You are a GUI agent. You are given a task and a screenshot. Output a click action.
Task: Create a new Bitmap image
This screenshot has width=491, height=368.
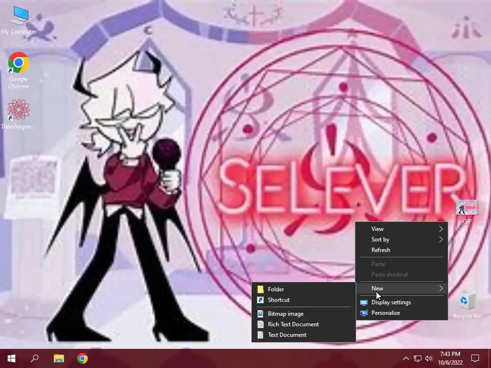click(x=304, y=313)
